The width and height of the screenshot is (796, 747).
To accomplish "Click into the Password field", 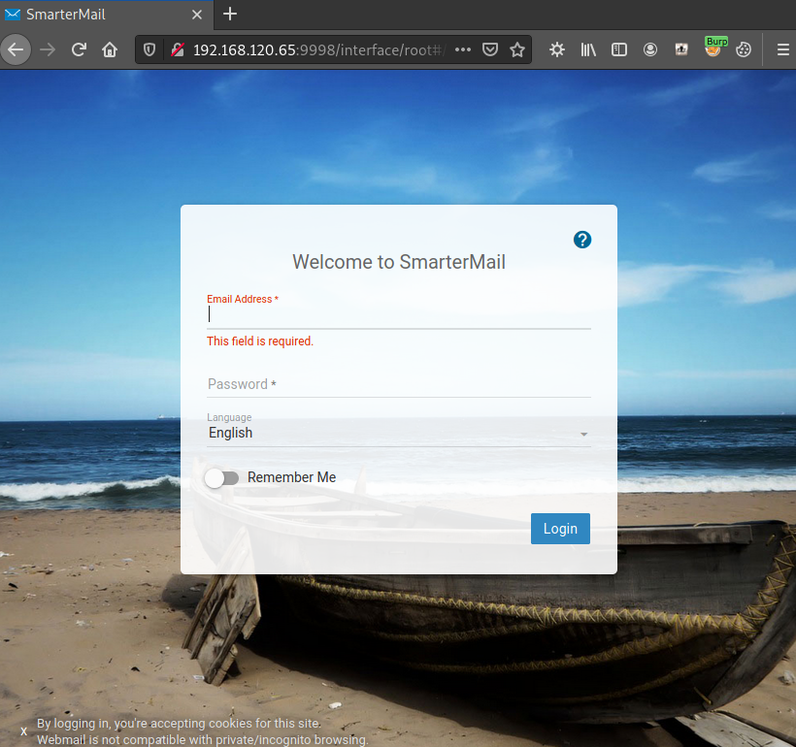I will click(x=399, y=384).
